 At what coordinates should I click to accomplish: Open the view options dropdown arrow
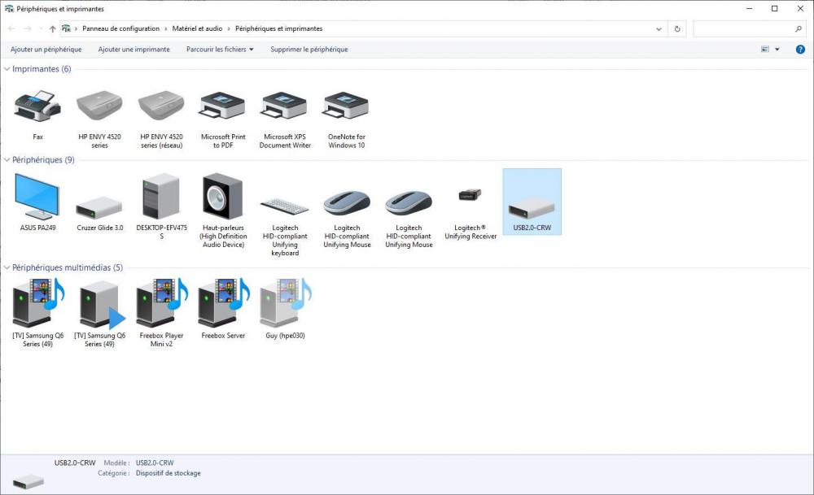point(777,50)
